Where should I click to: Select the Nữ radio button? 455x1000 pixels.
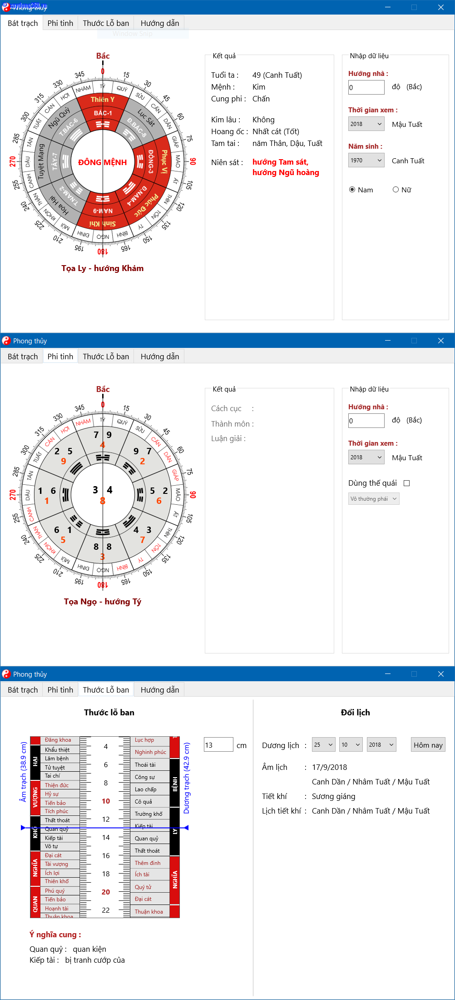[396, 190]
